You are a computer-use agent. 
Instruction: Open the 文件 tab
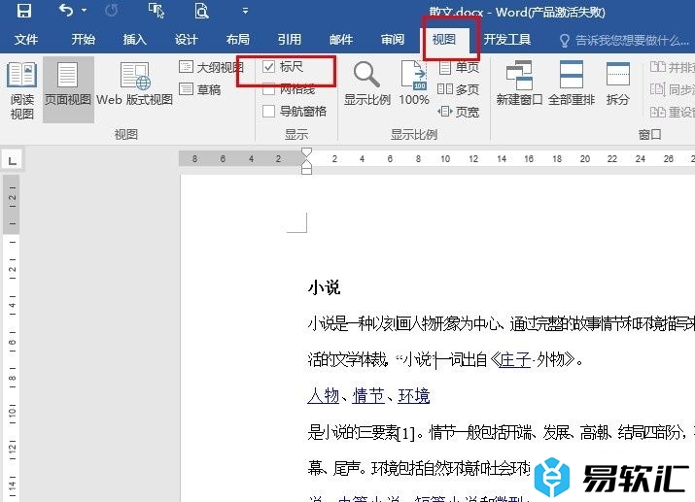click(x=25, y=40)
